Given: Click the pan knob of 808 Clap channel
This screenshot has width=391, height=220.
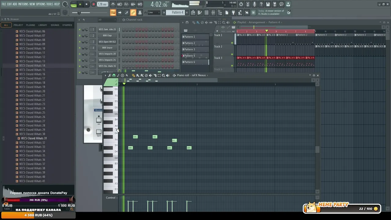Looking at the screenshot, I should [83, 35].
